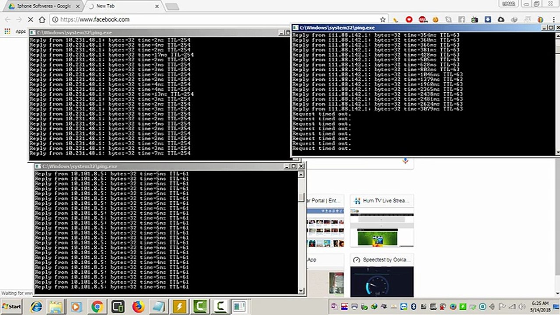Launch Firefox from the taskbar
Viewport: 560px width, 315px height.
tap(138, 307)
